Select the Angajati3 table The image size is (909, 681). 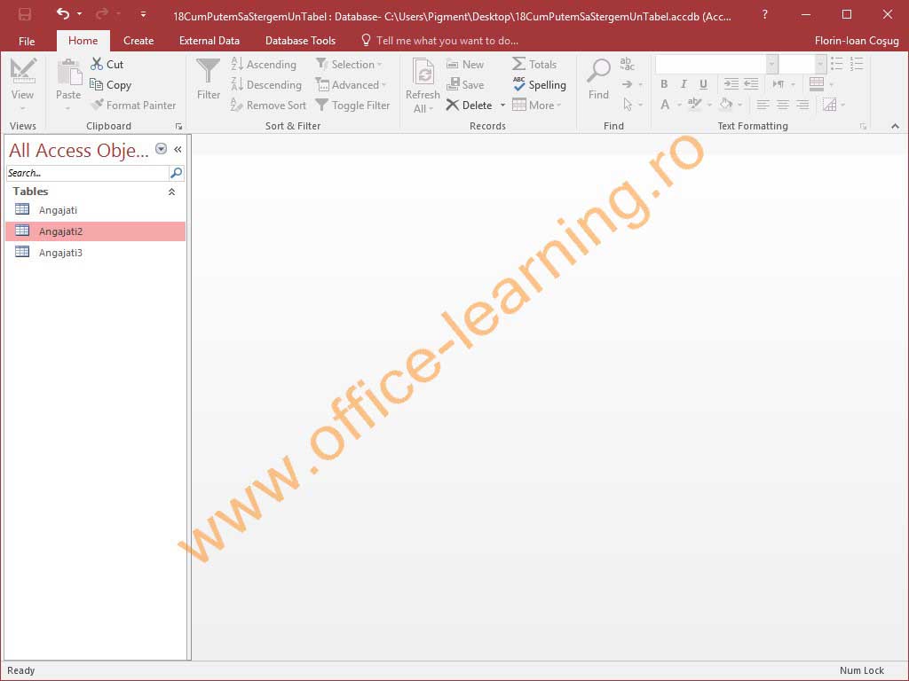click(x=95, y=253)
